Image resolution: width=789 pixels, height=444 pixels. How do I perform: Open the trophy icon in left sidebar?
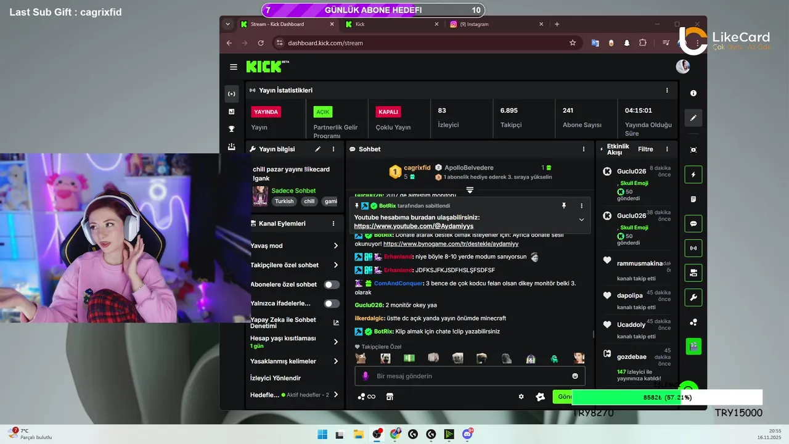pos(231,129)
